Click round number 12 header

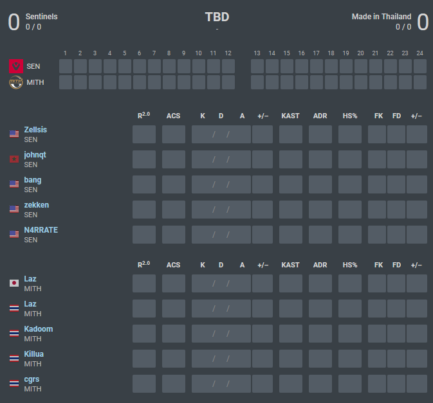(228, 53)
